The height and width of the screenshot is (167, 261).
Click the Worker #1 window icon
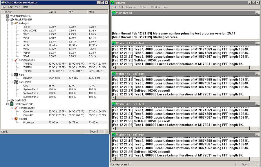114,43
